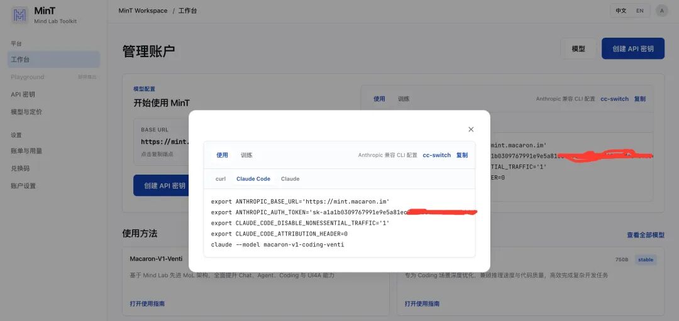The width and height of the screenshot is (679, 321).
Task: Click 工作台 breadcrumb in header
Action: click(187, 11)
